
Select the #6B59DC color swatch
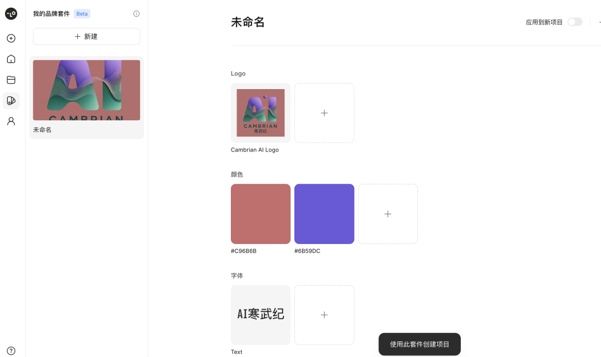(x=324, y=214)
